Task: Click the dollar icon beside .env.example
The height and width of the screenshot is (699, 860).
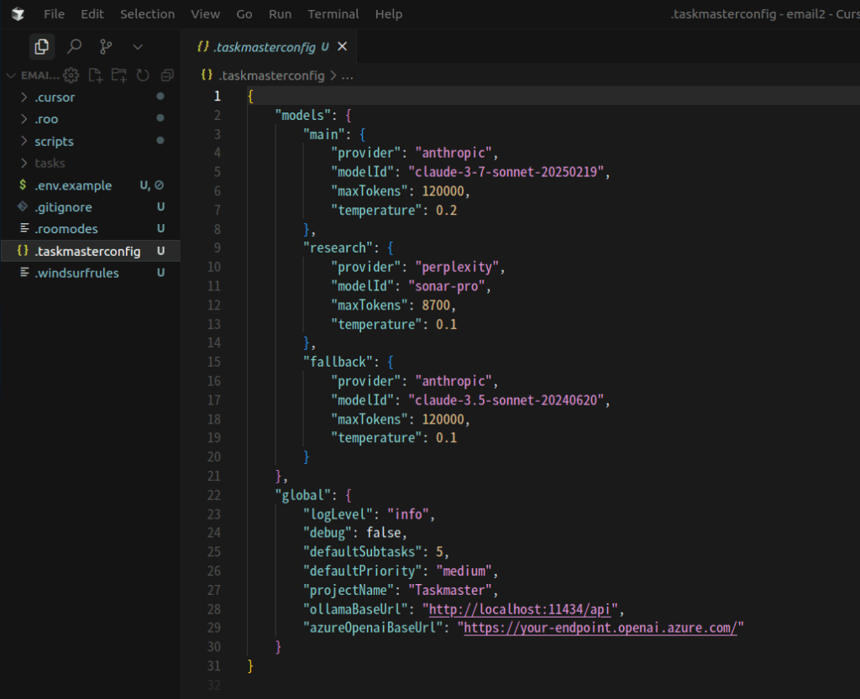Action: pos(23,185)
